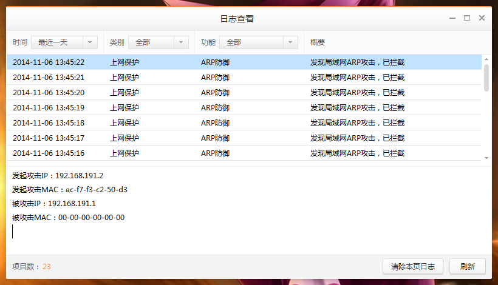Viewport: 498px width, 285px height.
Task: Select log entry at 13:45:21
Action: pyautogui.click(x=243, y=77)
